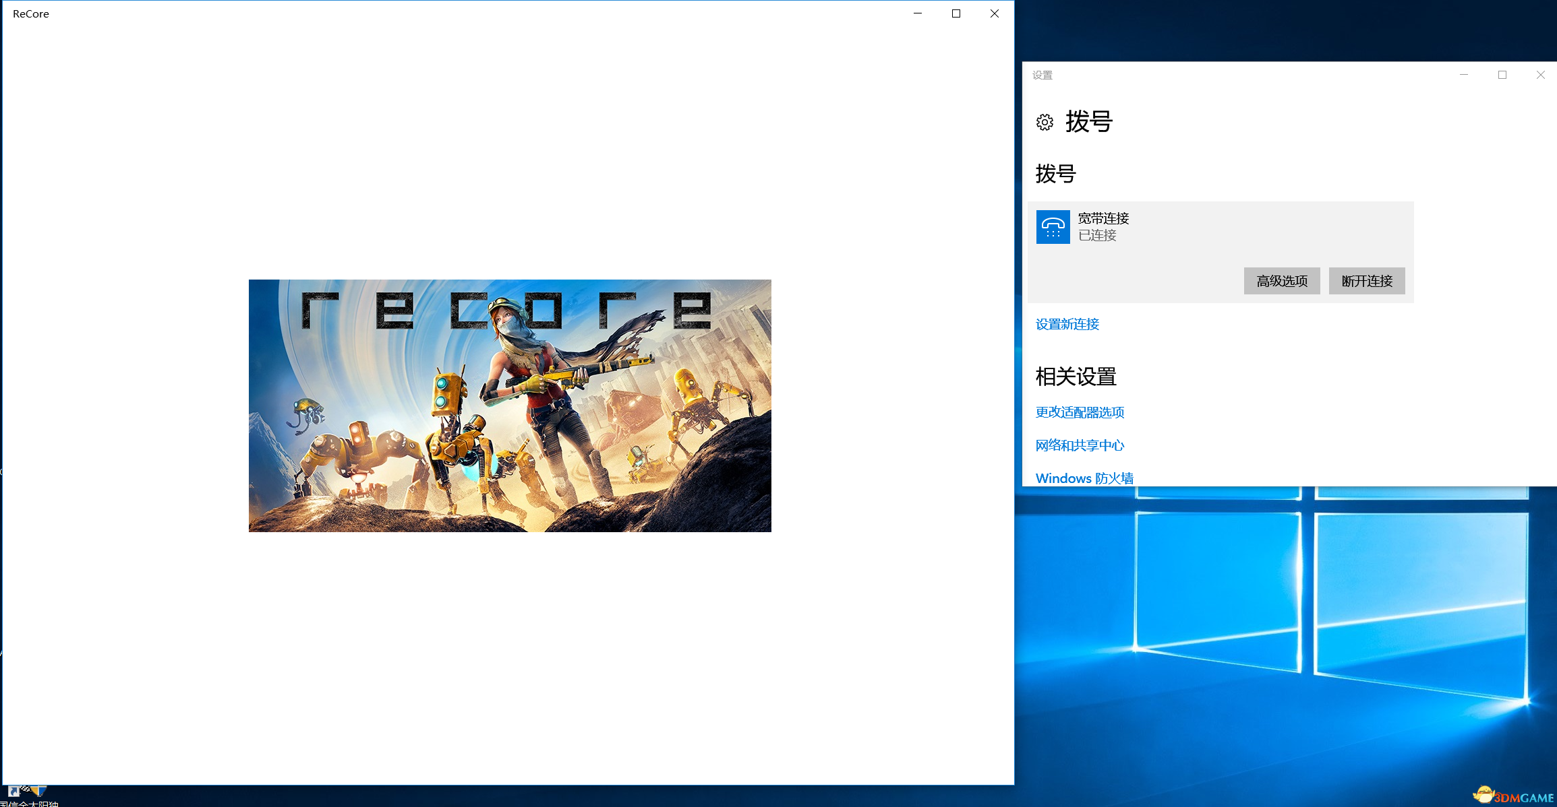The width and height of the screenshot is (1557, 807).
Task: Maximize the 设置 window
Action: 1502,75
